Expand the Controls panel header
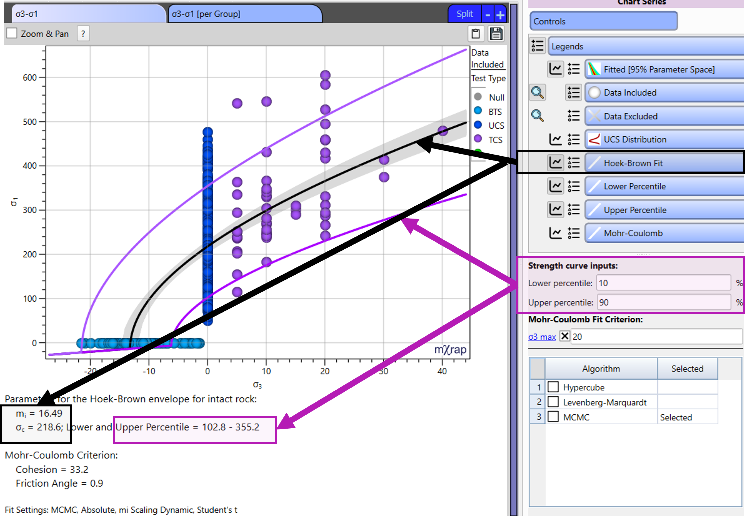 tap(603, 21)
